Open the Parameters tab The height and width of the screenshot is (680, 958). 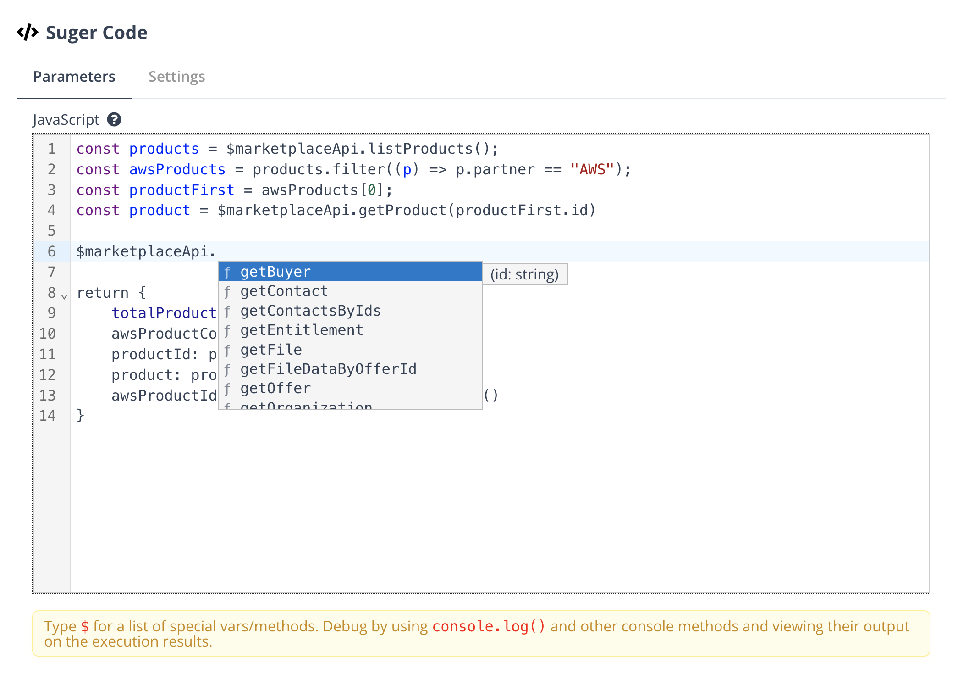coord(74,77)
